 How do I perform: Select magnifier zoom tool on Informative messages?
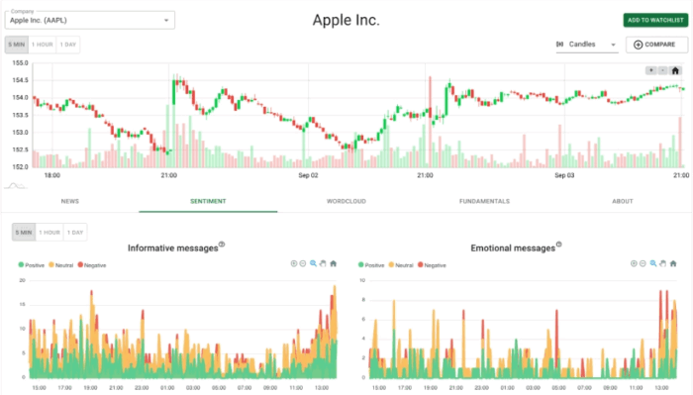314,263
